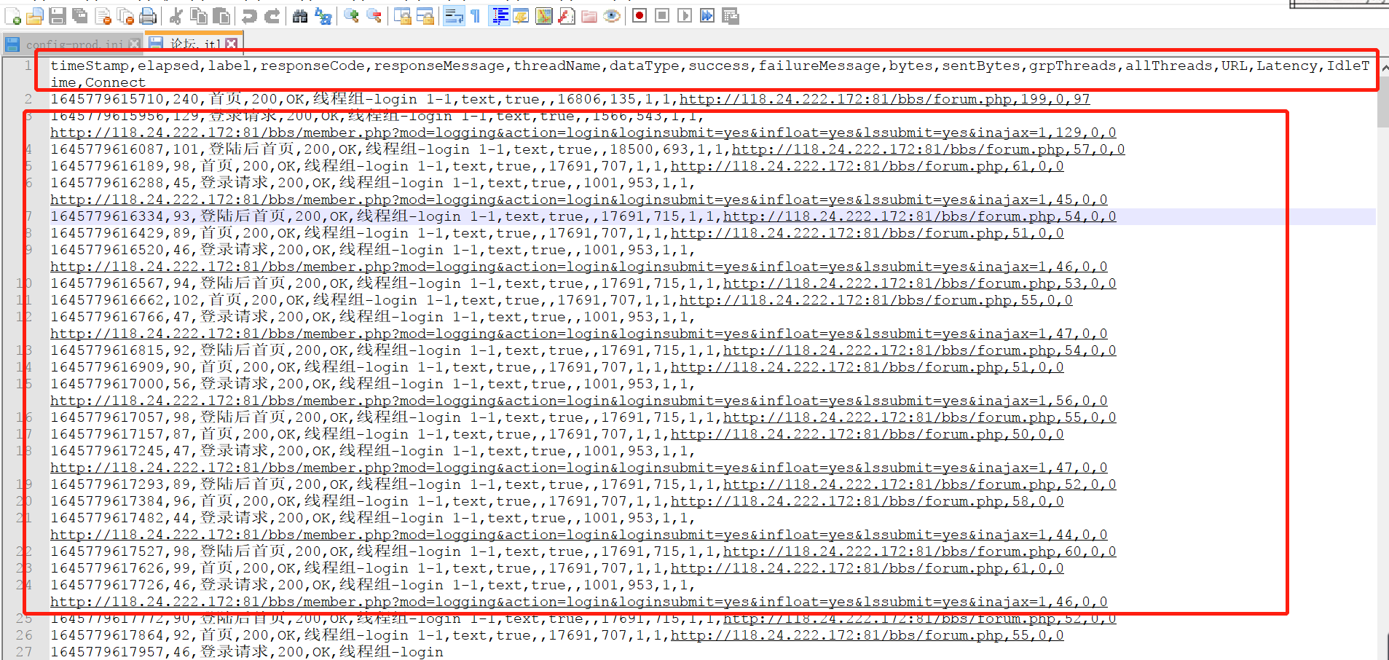Click line number 26 in margin
The width and height of the screenshot is (1389, 660).
point(24,635)
